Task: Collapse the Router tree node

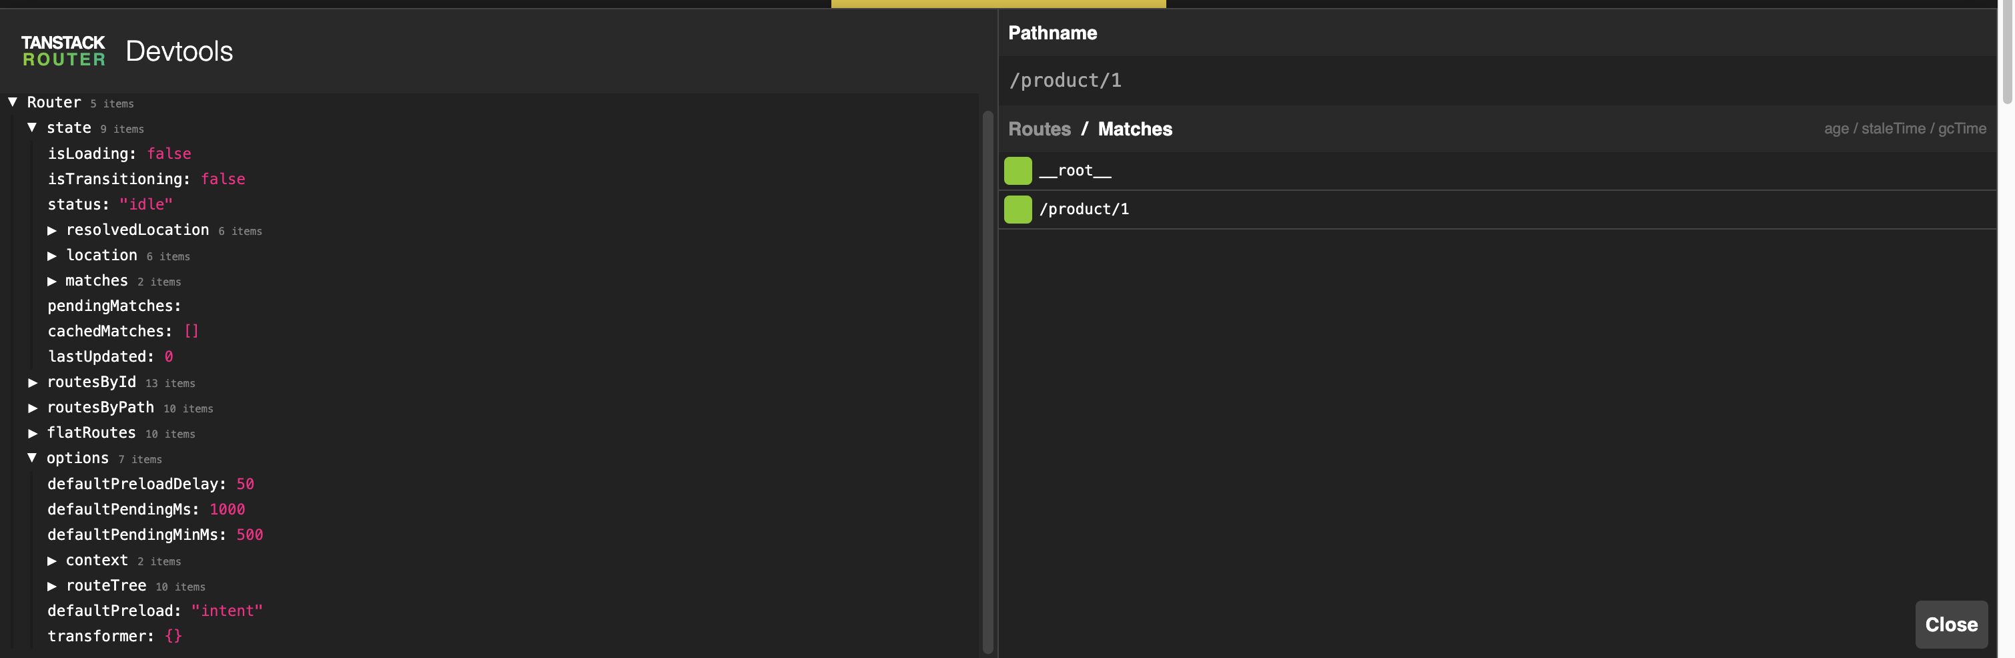Action: click(13, 101)
